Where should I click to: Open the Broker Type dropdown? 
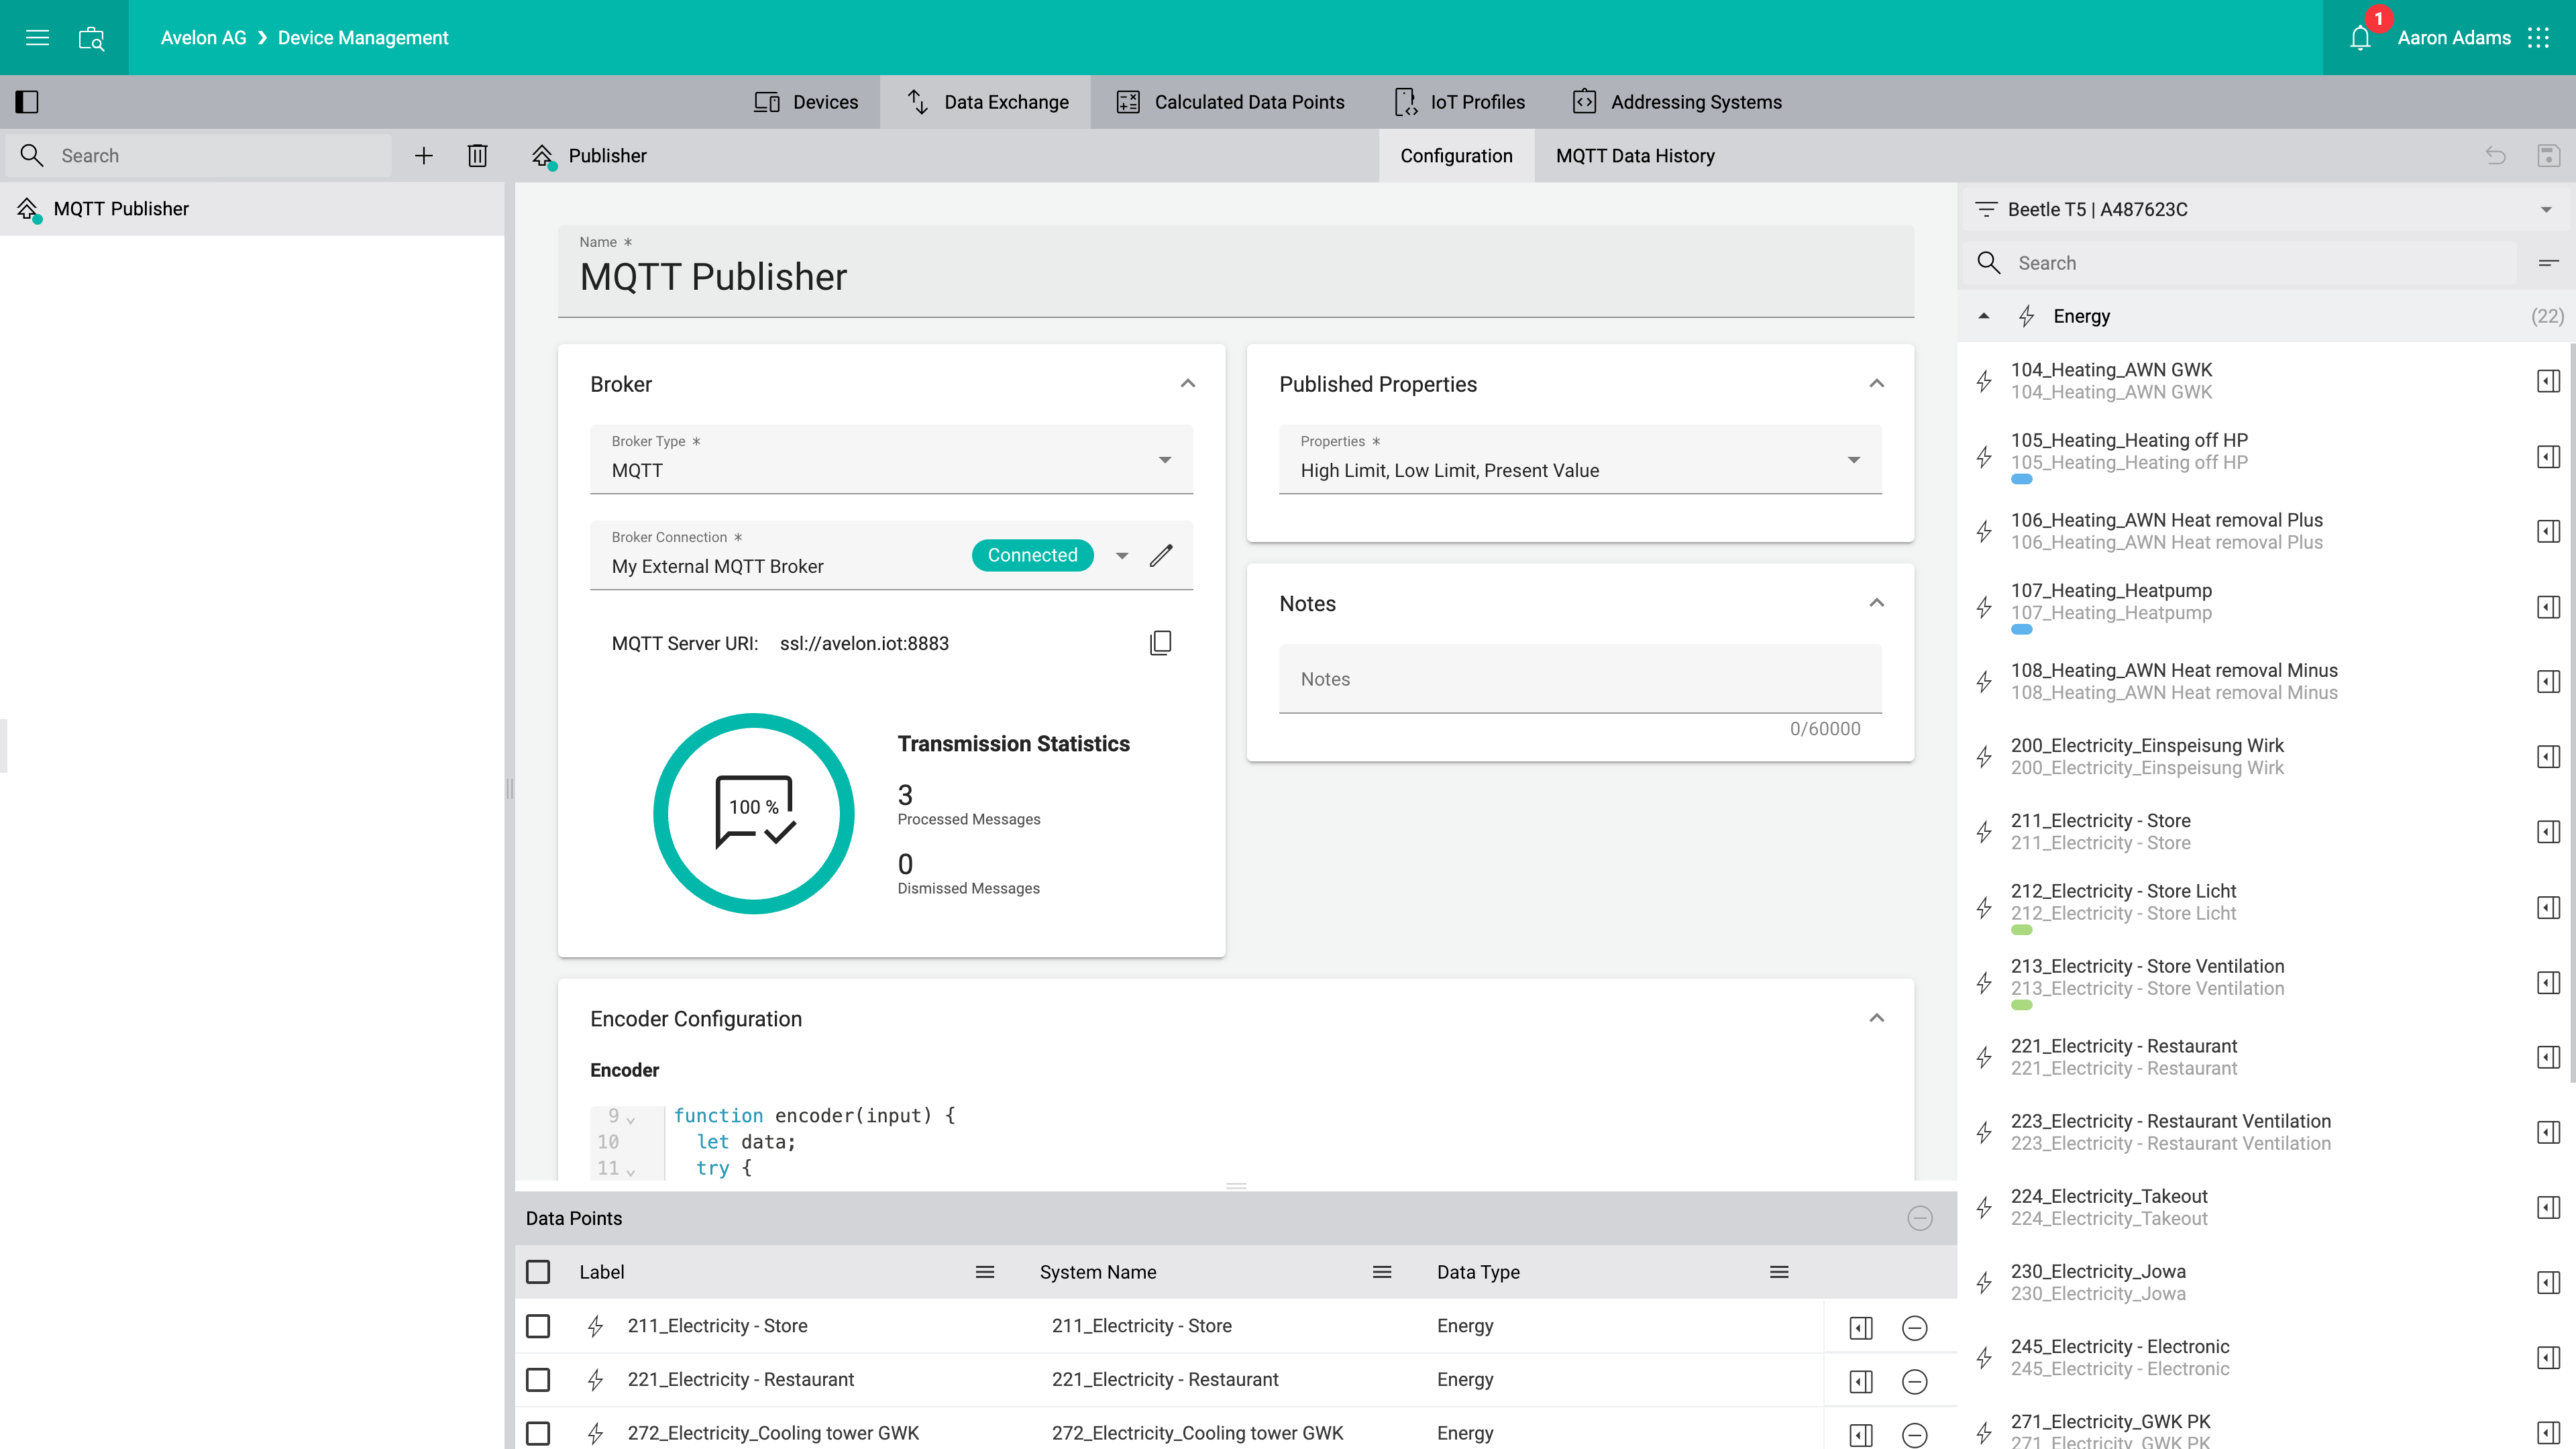click(x=892, y=459)
